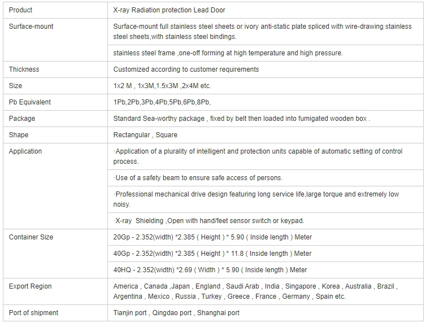This screenshot has width=426, height=327.
Task: Select the Export Region row label
Action: point(31,286)
